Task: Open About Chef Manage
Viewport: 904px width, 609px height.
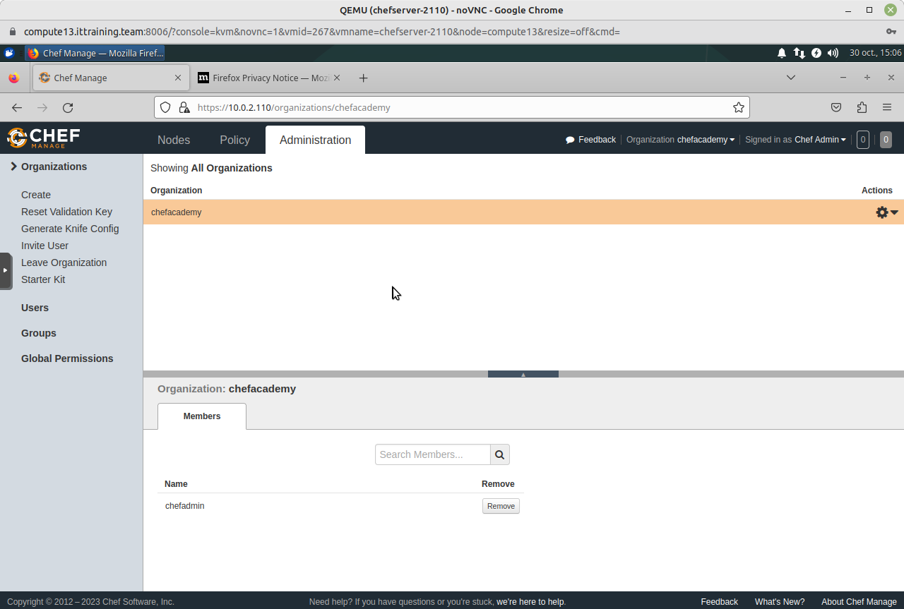Action: pyautogui.click(x=859, y=602)
